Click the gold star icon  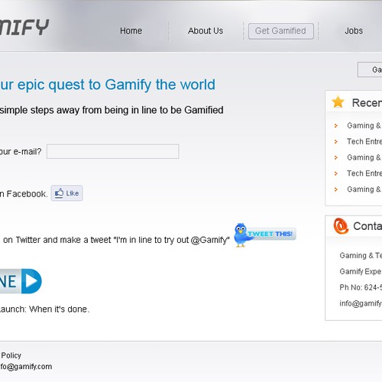click(338, 102)
